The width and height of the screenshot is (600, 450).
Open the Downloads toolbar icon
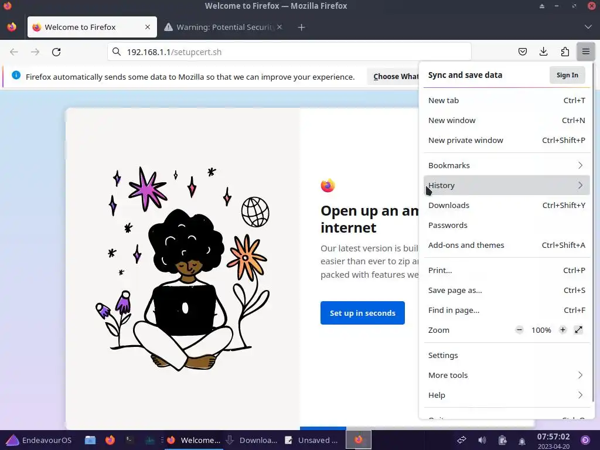click(543, 52)
